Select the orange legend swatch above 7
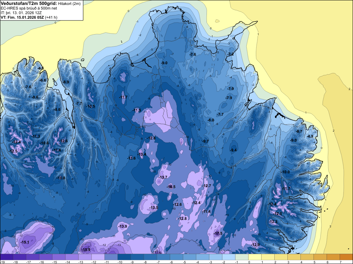The image size is (353, 264). (346, 257)
